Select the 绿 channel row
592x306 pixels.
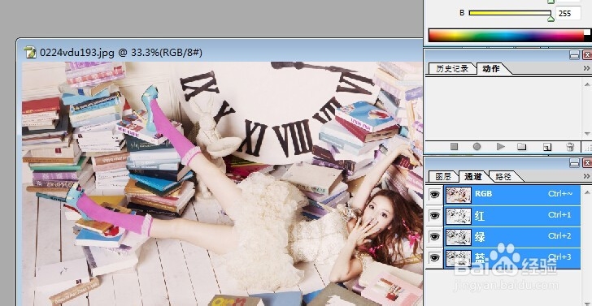[x=512, y=237]
